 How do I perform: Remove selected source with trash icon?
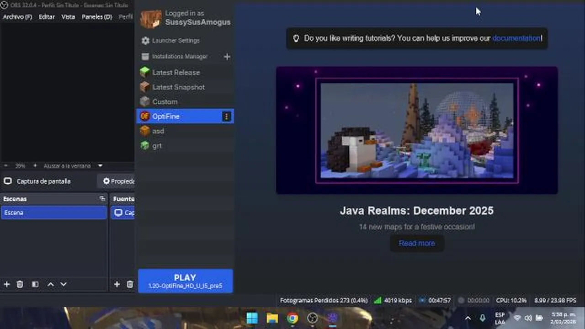pyautogui.click(x=130, y=284)
